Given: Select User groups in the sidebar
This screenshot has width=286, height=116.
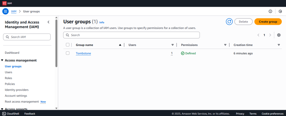Looking at the screenshot, I should click(x=13, y=66).
